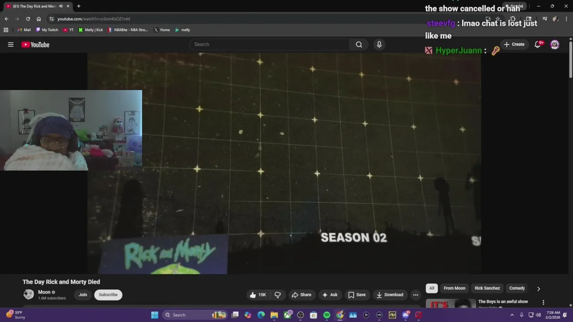Open the Mail bookmark
573x322 pixels.
coord(24,30)
